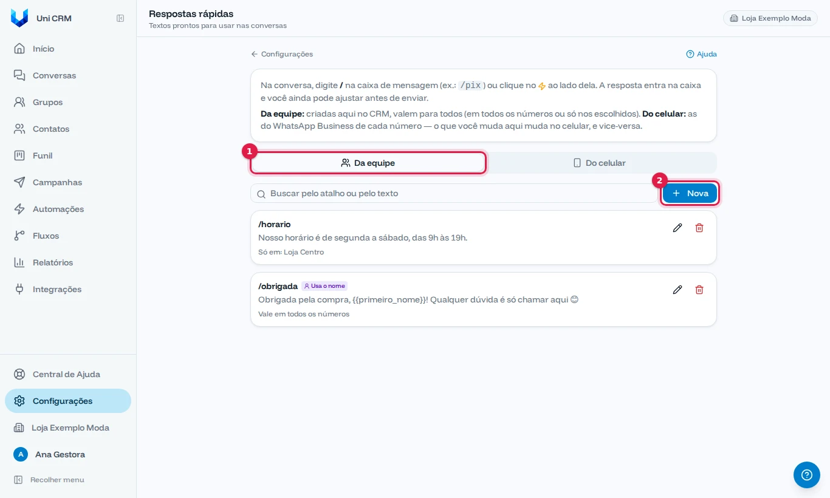The width and height of the screenshot is (830, 498).
Task: Open the floating help bubble
Action: tap(807, 475)
